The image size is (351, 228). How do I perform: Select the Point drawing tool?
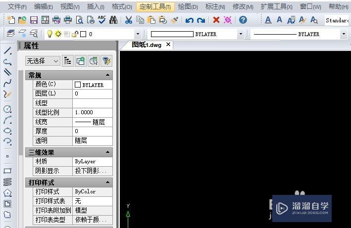(x=7, y=156)
